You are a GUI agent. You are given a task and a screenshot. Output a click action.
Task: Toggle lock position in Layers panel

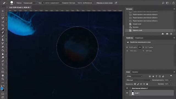[x=141, y=84]
